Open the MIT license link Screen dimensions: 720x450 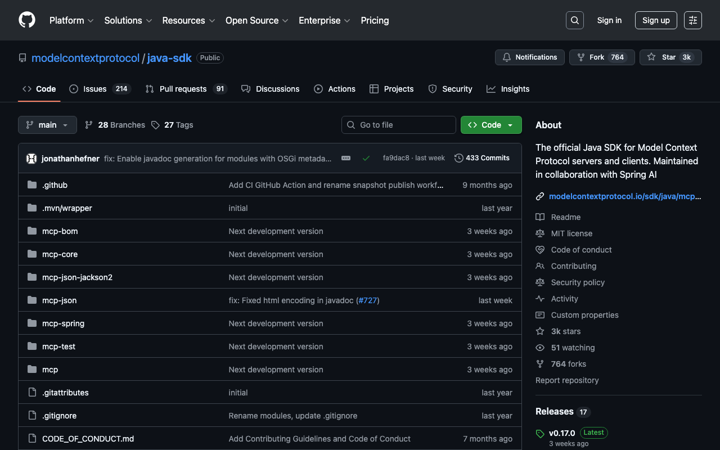[571, 233]
